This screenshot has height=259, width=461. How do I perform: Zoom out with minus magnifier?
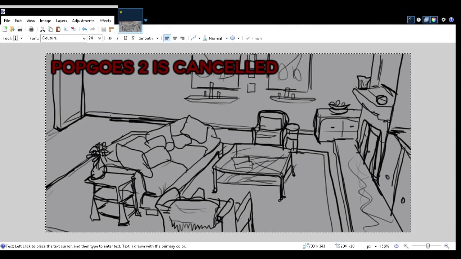(406, 246)
